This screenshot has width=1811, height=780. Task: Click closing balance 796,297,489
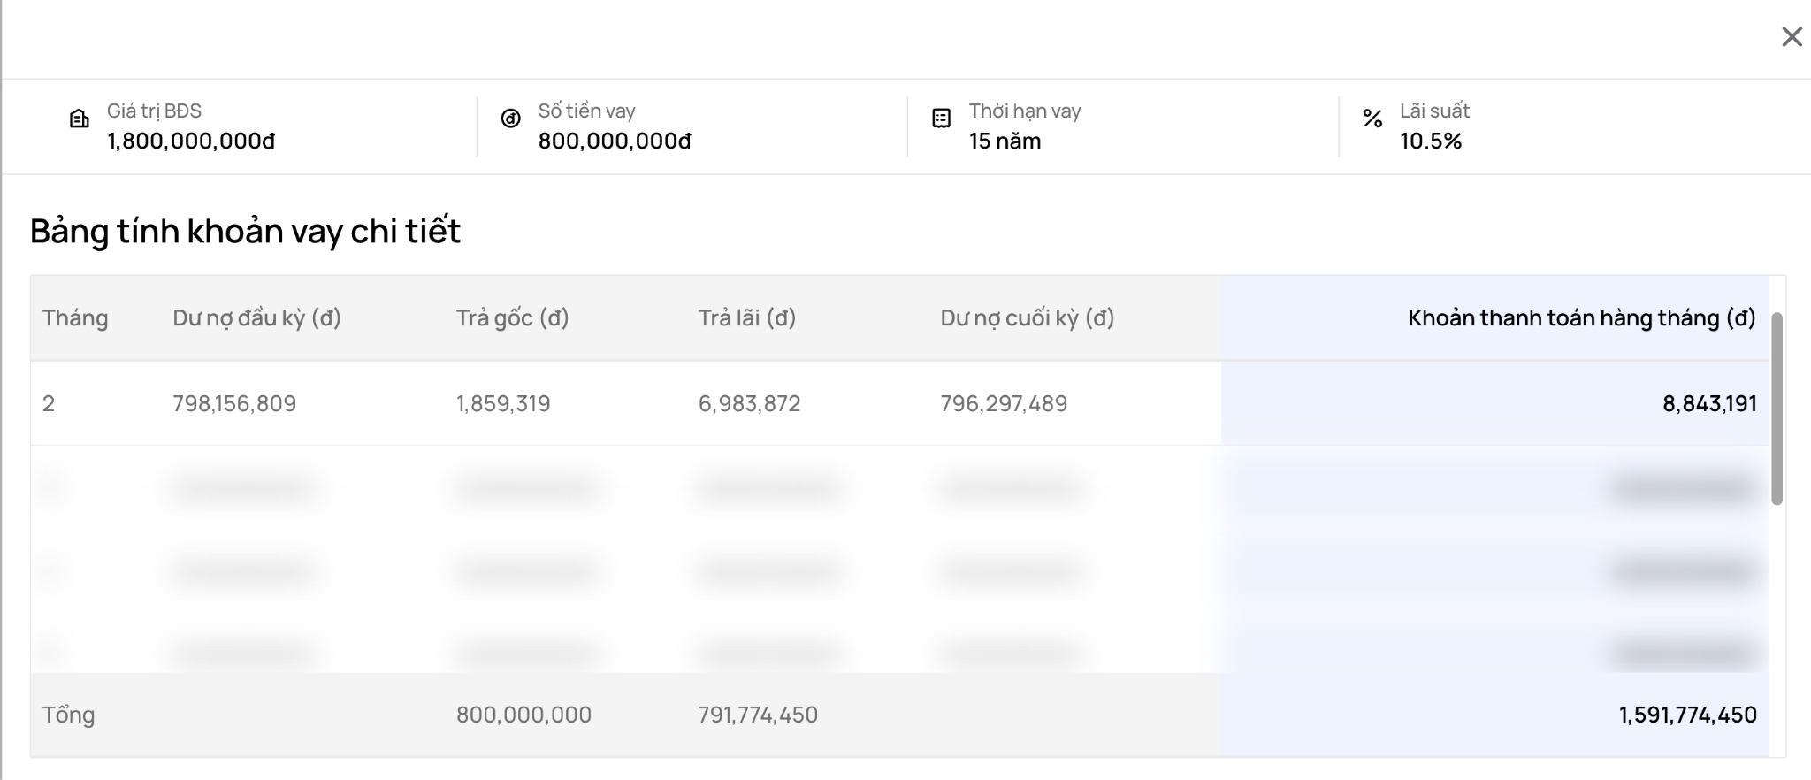point(1004,403)
